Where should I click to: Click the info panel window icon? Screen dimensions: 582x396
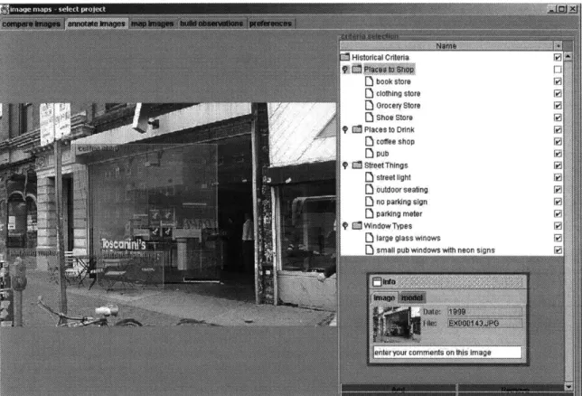(x=377, y=282)
